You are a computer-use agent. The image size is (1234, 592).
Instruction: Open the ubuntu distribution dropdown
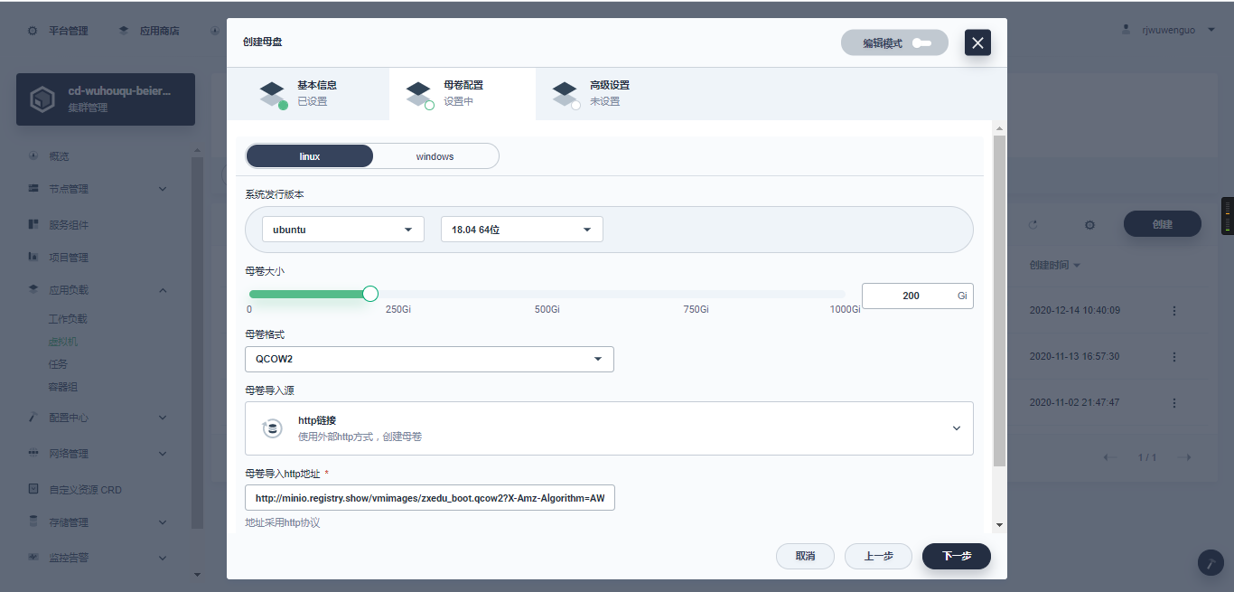point(343,230)
